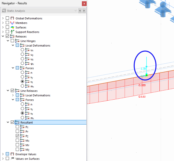Enable the Support Reactions checkbox

point(8,32)
